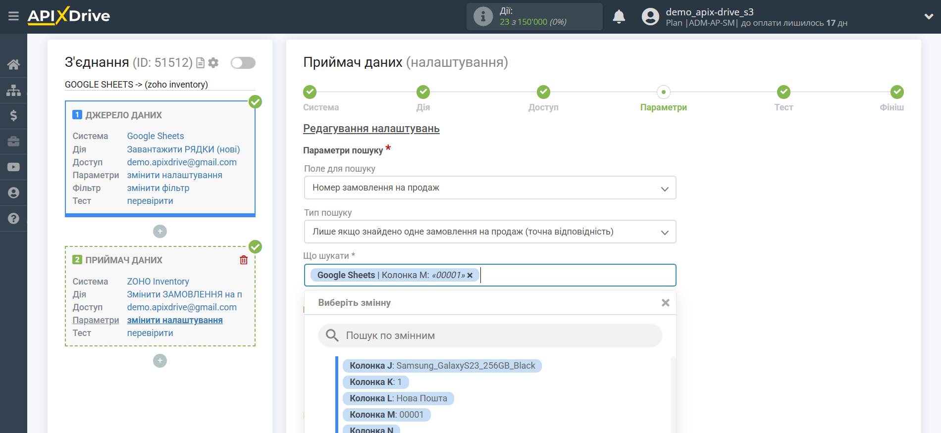The height and width of the screenshot is (433, 941).
Task: Copy connection document icon
Action: click(x=201, y=63)
